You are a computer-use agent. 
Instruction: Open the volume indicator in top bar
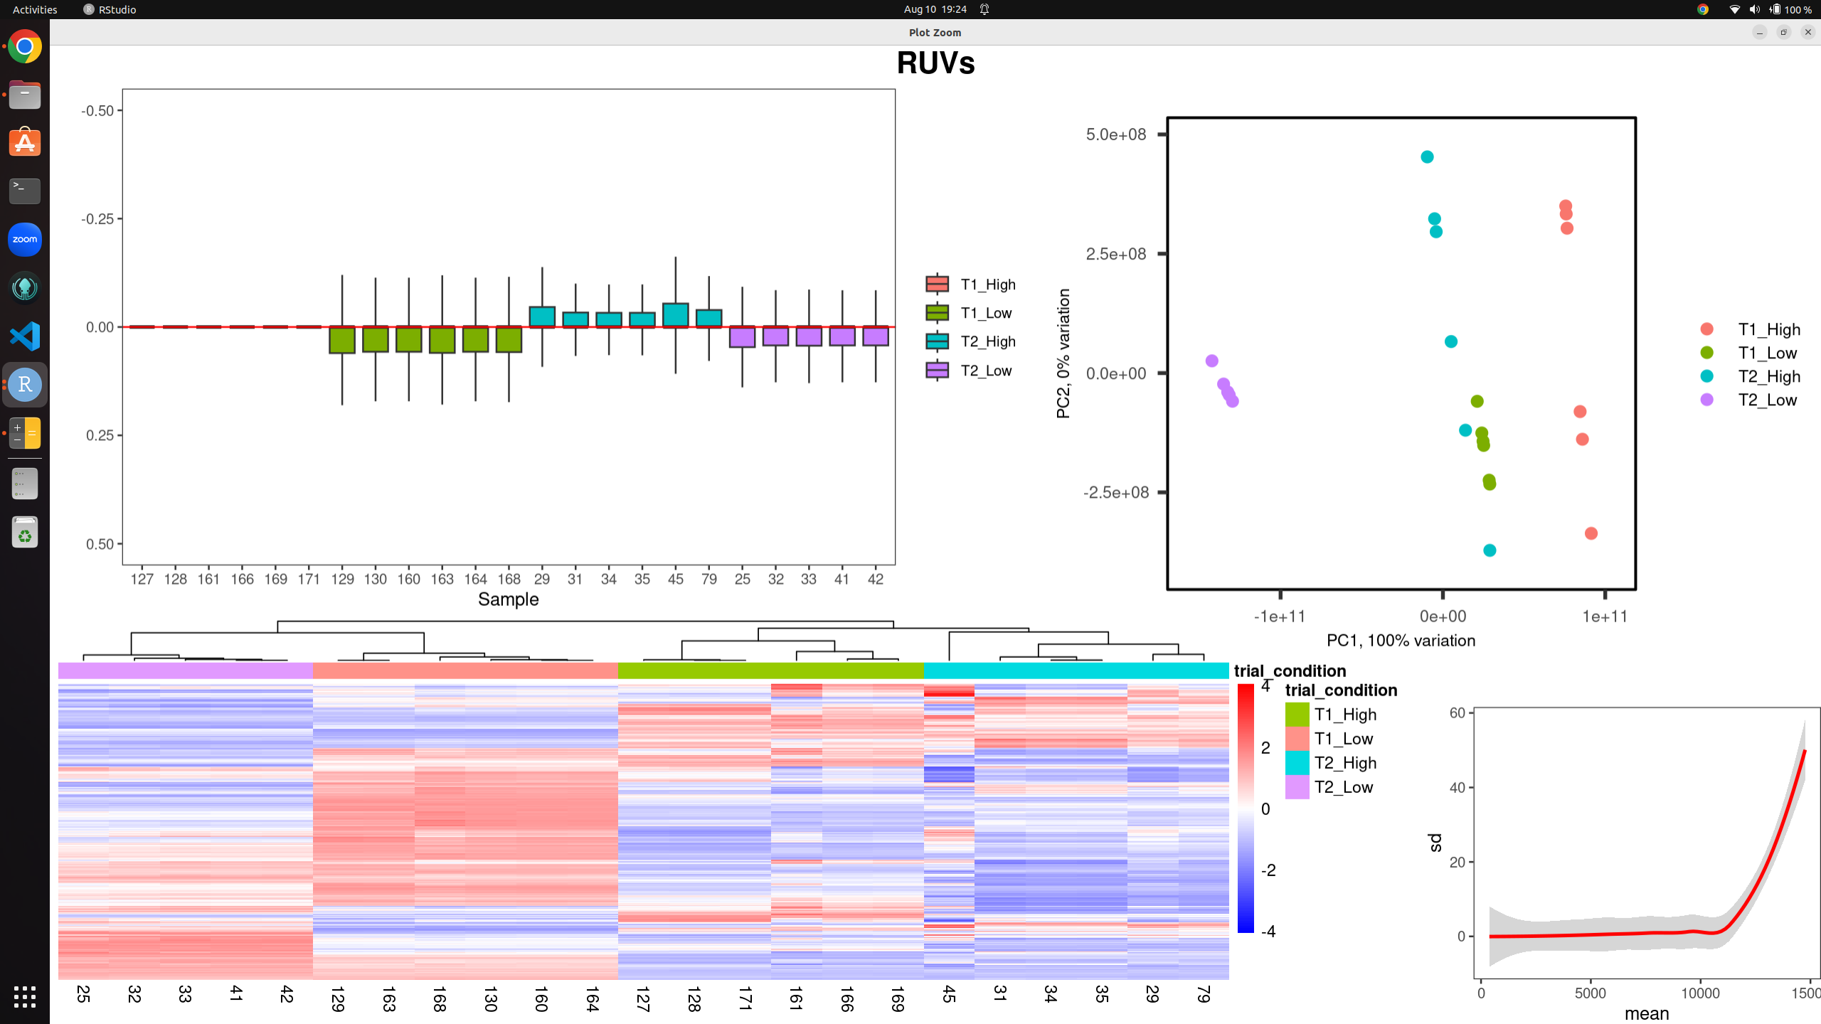coord(1754,9)
